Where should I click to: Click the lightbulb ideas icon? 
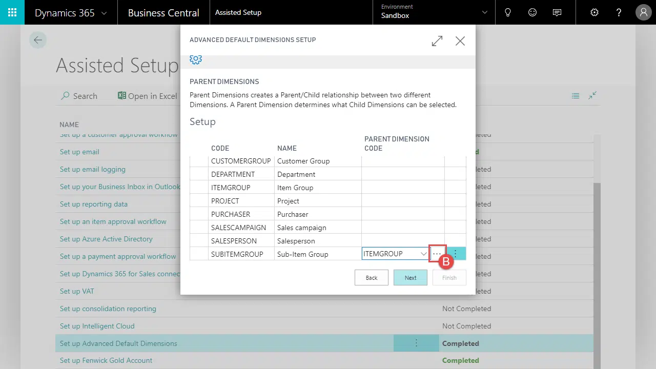508,12
